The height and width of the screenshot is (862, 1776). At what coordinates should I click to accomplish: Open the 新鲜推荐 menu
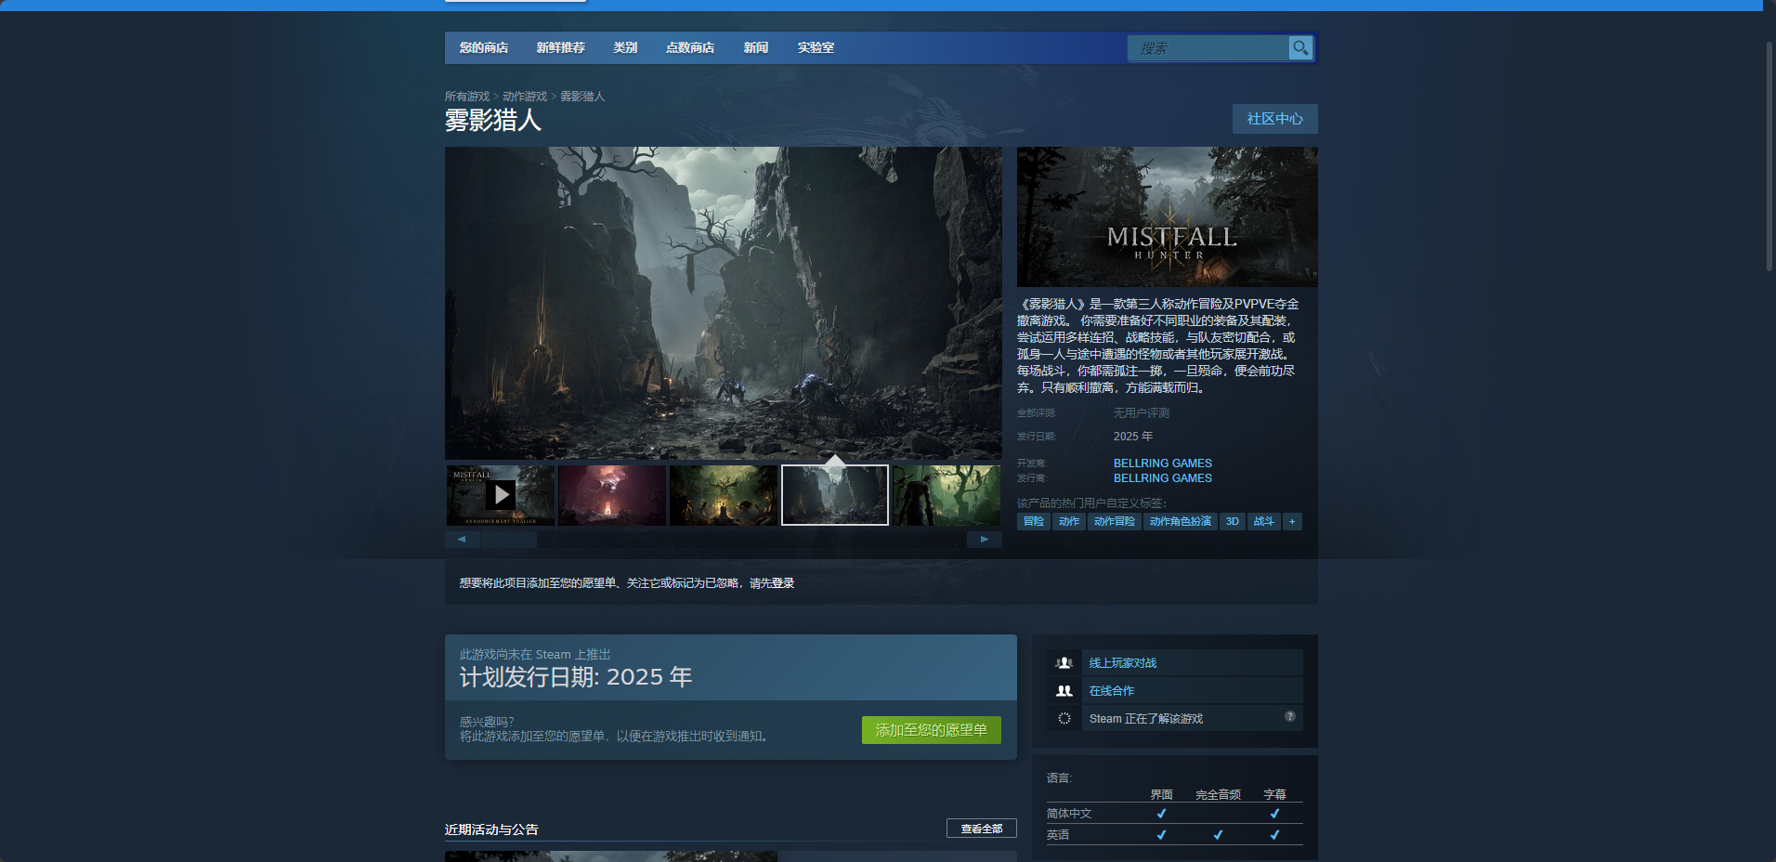561,47
